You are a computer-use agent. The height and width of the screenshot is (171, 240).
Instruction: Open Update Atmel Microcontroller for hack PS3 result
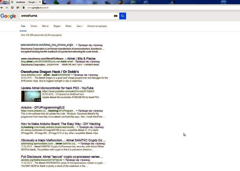pyautogui.click(x=57, y=88)
